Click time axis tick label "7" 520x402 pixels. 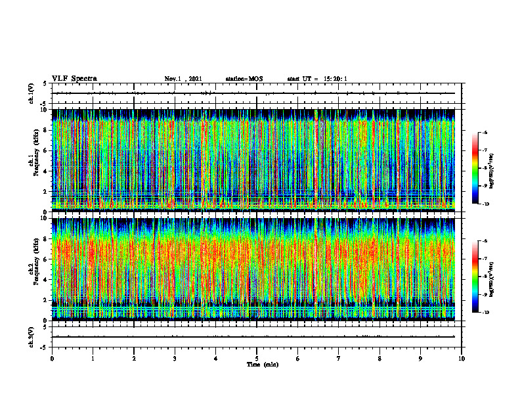point(339,359)
